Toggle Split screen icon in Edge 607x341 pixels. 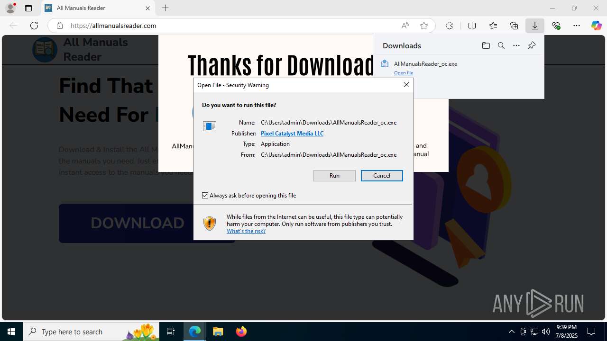click(472, 26)
